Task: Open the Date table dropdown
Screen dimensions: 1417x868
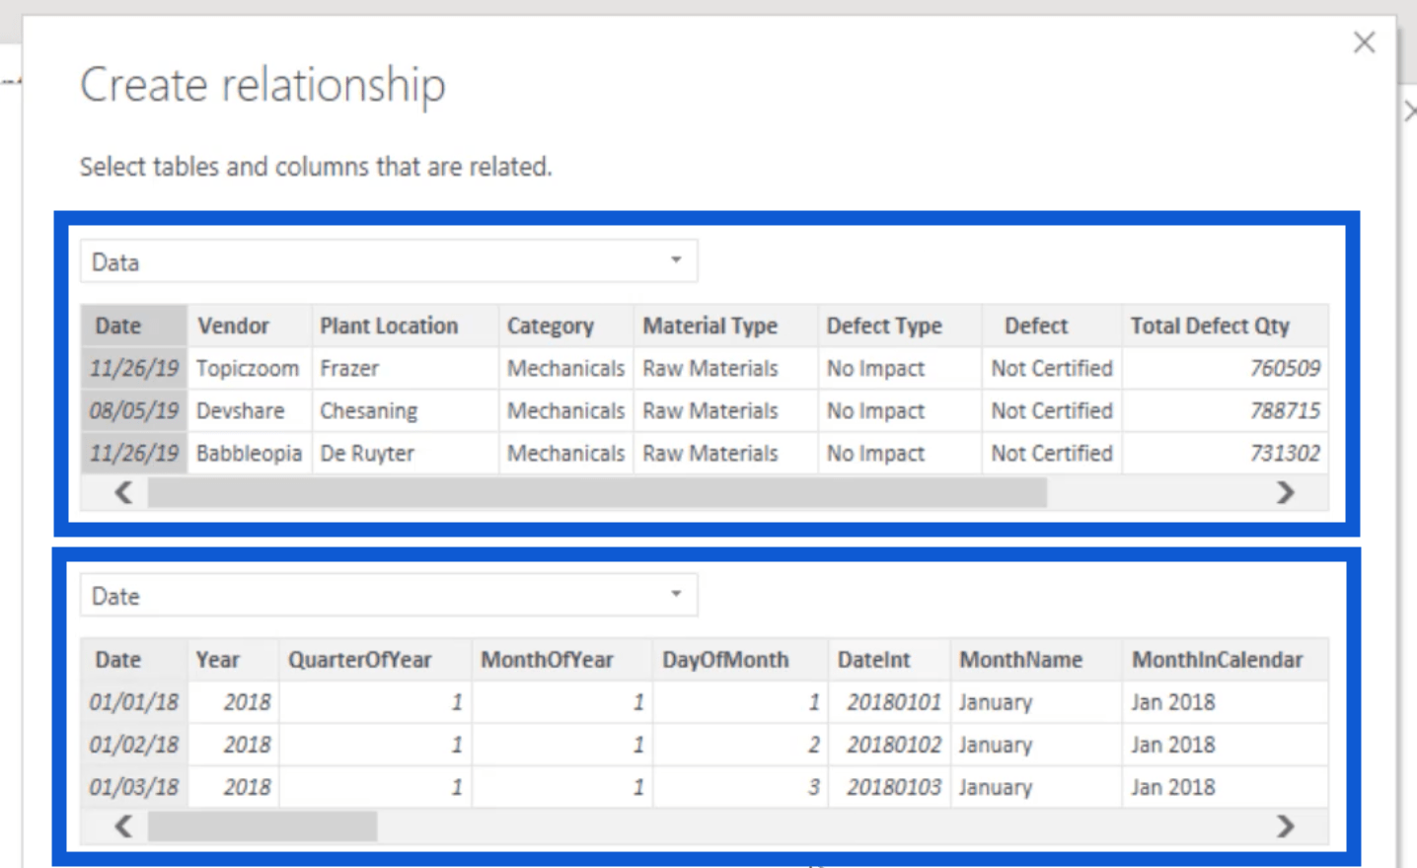Action: click(389, 596)
